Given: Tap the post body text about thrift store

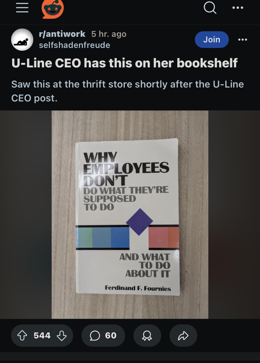Looking at the screenshot, I should point(128,91).
